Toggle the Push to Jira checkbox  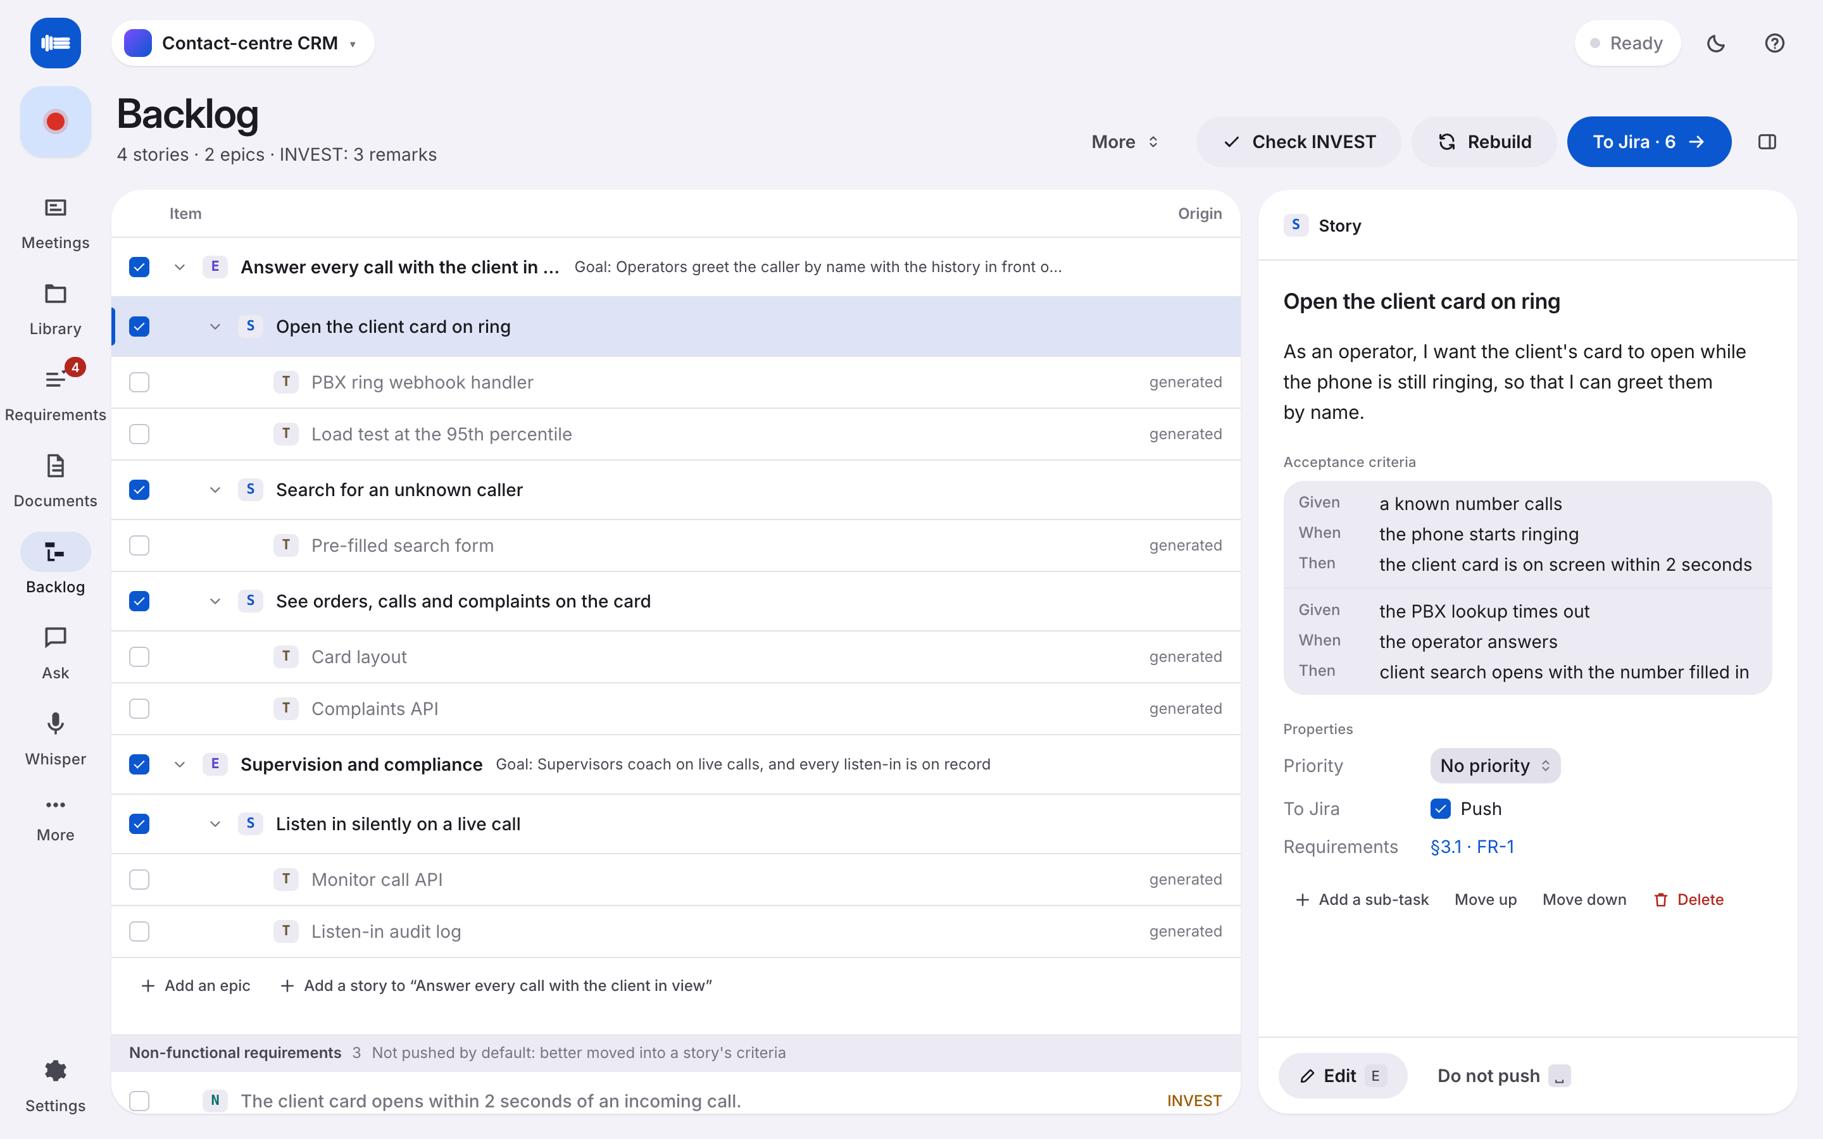click(1440, 808)
